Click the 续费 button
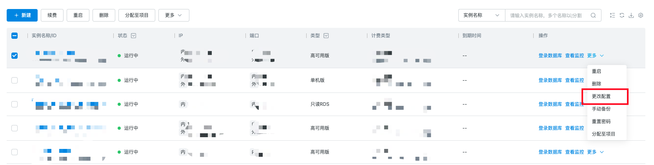This screenshot has width=654, height=165. tap(52, 15)
